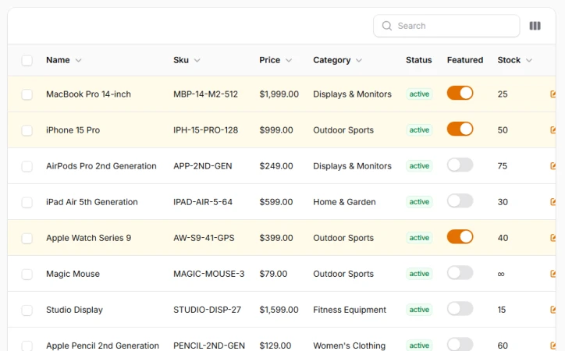
Task: Click the iPad Air 5th Generation name
Action: point(92,202)
